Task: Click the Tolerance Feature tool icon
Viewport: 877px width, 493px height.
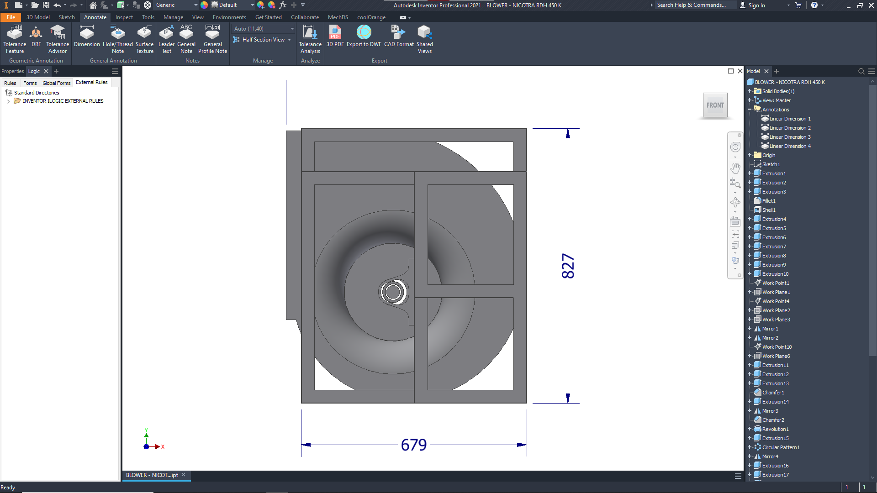Action: click(15, 33)
